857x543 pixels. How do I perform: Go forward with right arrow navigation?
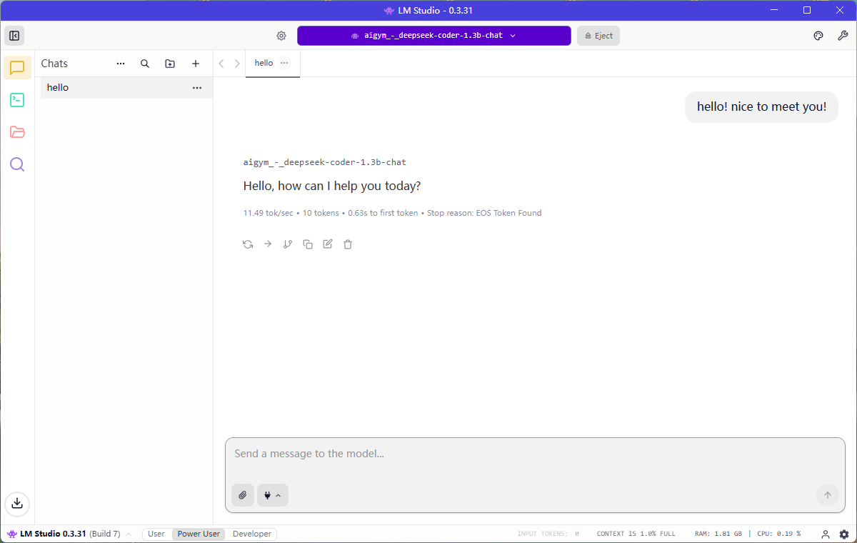pos(237,64)
